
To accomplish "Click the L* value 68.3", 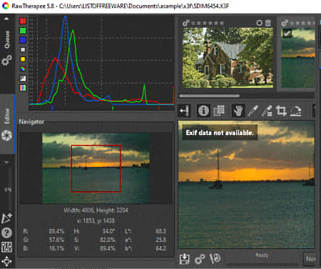I will [160, 231].
